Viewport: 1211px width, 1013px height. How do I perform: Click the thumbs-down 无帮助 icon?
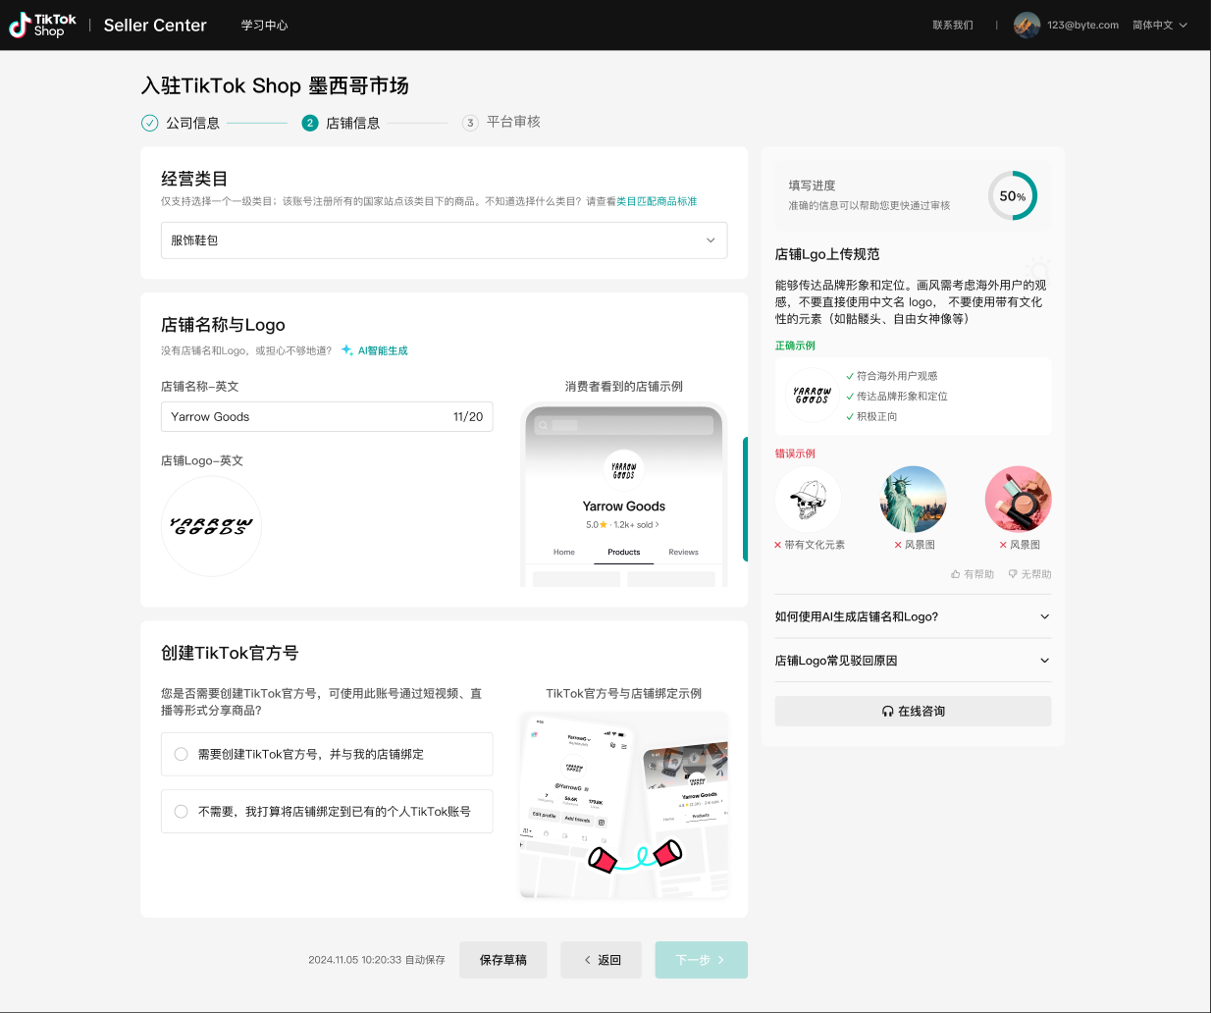(1013, 574)
